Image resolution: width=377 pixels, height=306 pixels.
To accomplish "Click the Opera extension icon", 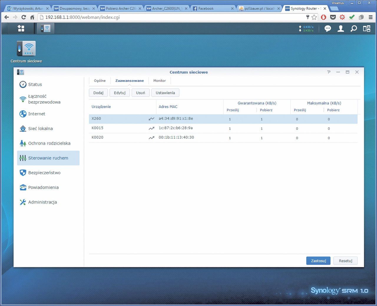I will click(323, 17).
